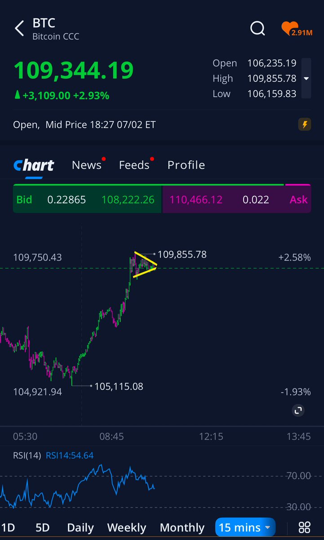The image size is (324, 540).
Task: Select the Weekly timeframe
Action: (127, 527)
